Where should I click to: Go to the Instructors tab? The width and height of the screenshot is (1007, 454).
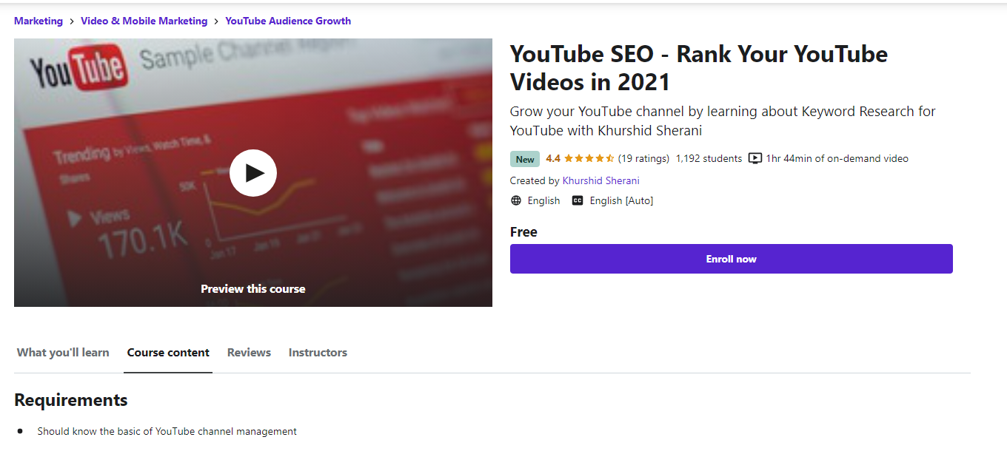(318, 353)
